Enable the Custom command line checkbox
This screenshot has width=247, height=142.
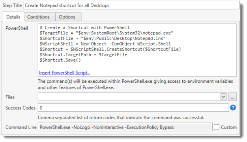[x=217, y=127]
